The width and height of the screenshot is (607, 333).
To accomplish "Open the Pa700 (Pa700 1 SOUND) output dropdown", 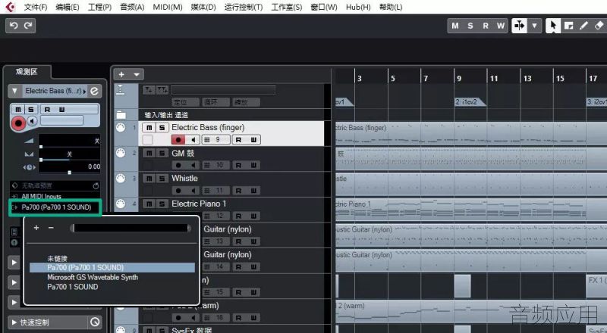I will (x=55, y=207).
